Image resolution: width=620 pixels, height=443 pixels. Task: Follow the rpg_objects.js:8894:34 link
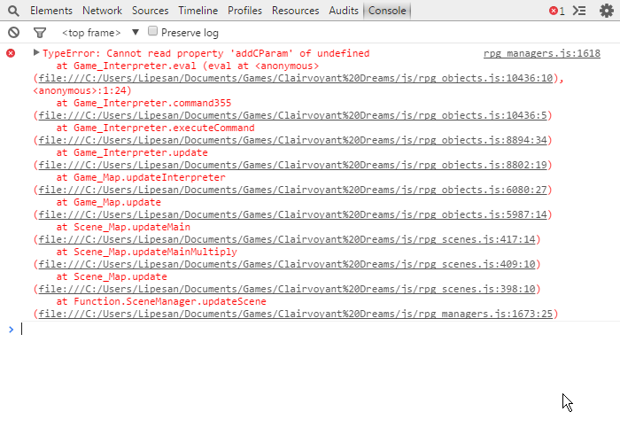point(292,140)
